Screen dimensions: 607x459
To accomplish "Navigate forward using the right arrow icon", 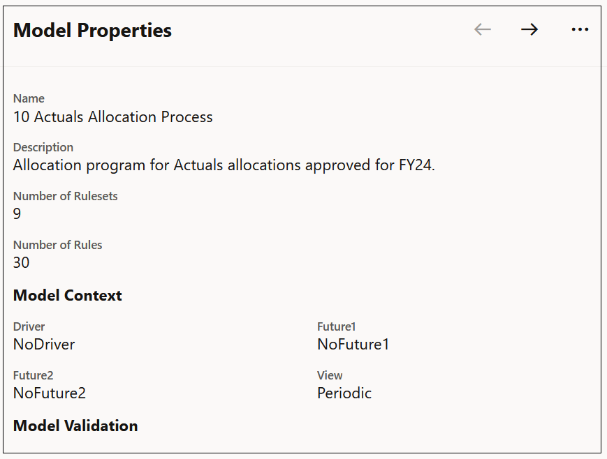I will (x=529, y=29).
